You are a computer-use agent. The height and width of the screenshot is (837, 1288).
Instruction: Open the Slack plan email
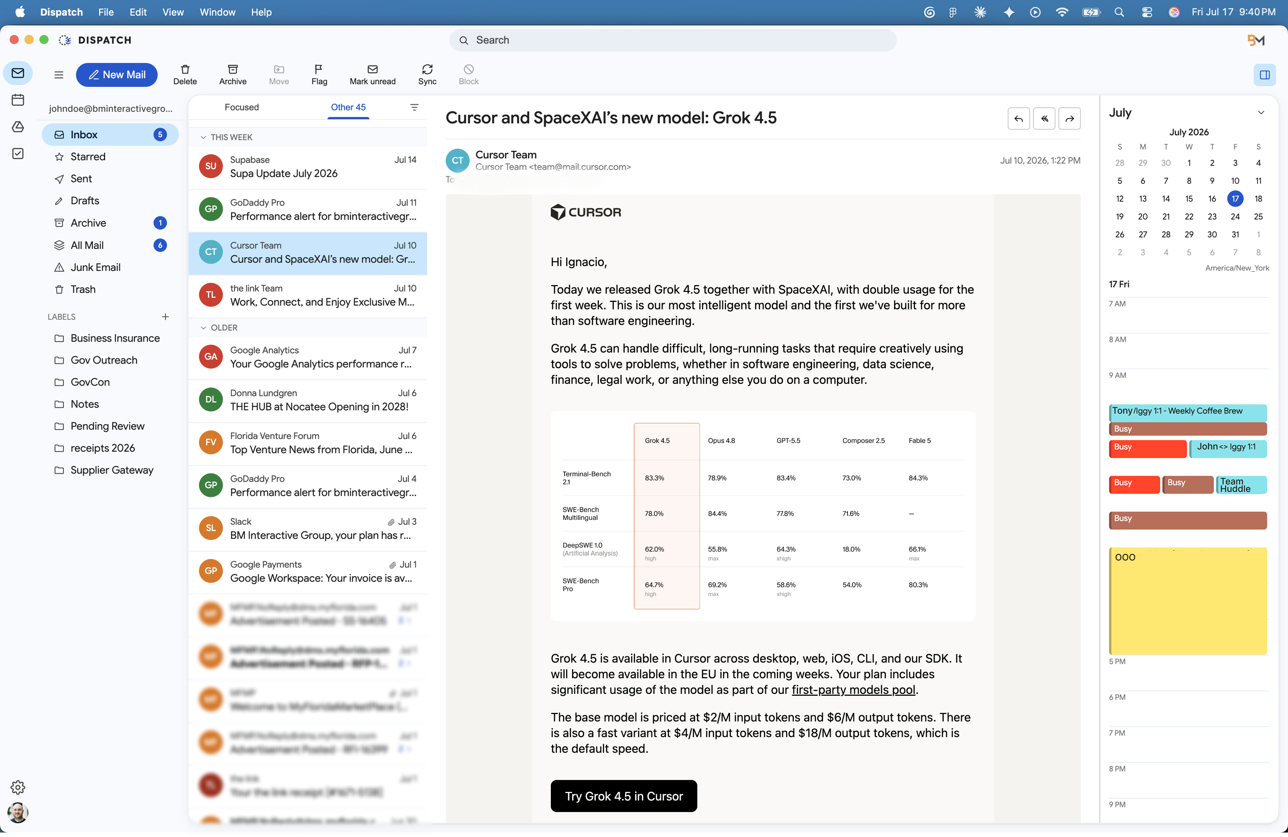pyautogui.click(x=307, y=529)
